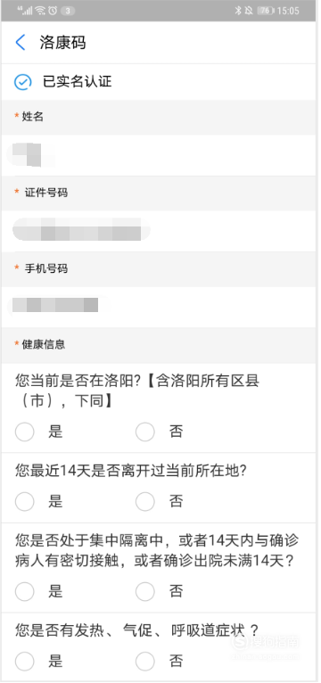Select 是 for centralized isolation question

(x=24, y=591)
